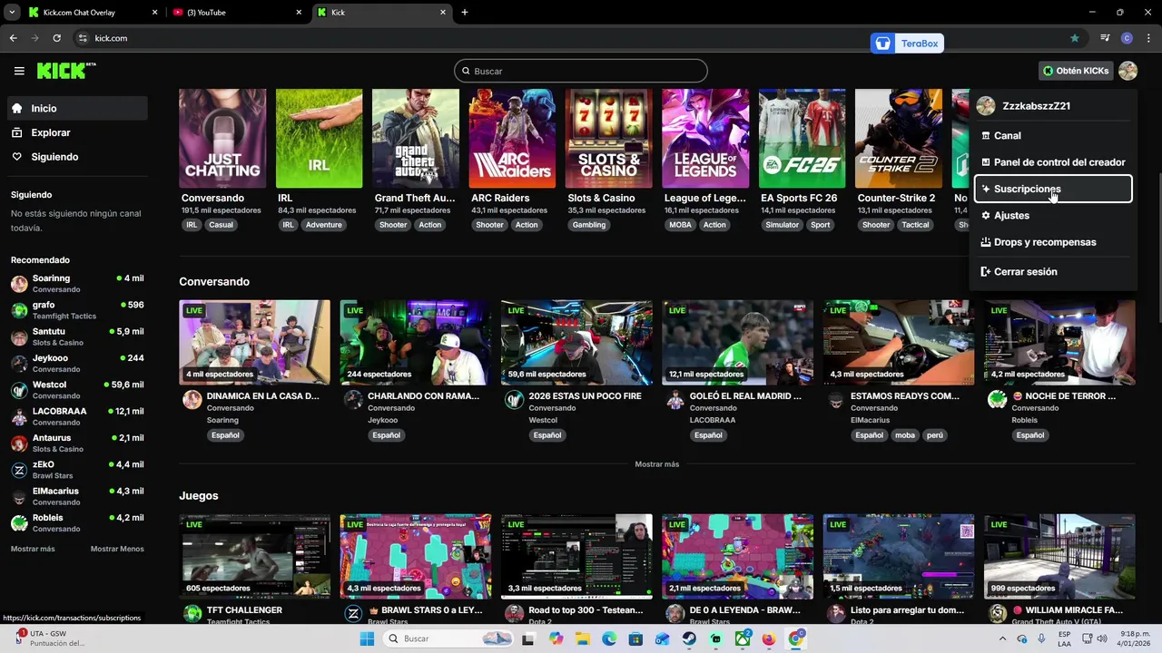
Task: Click Mostrar Menos in Recomendado
Action: coord(117,549)
